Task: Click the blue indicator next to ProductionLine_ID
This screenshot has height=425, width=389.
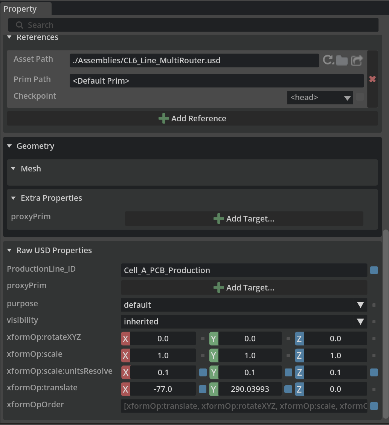Action: coord(374,270)
